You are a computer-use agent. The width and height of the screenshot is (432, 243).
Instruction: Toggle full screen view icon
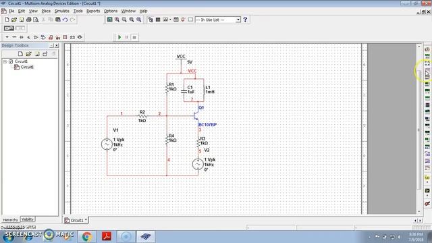(x=109, y=20)
